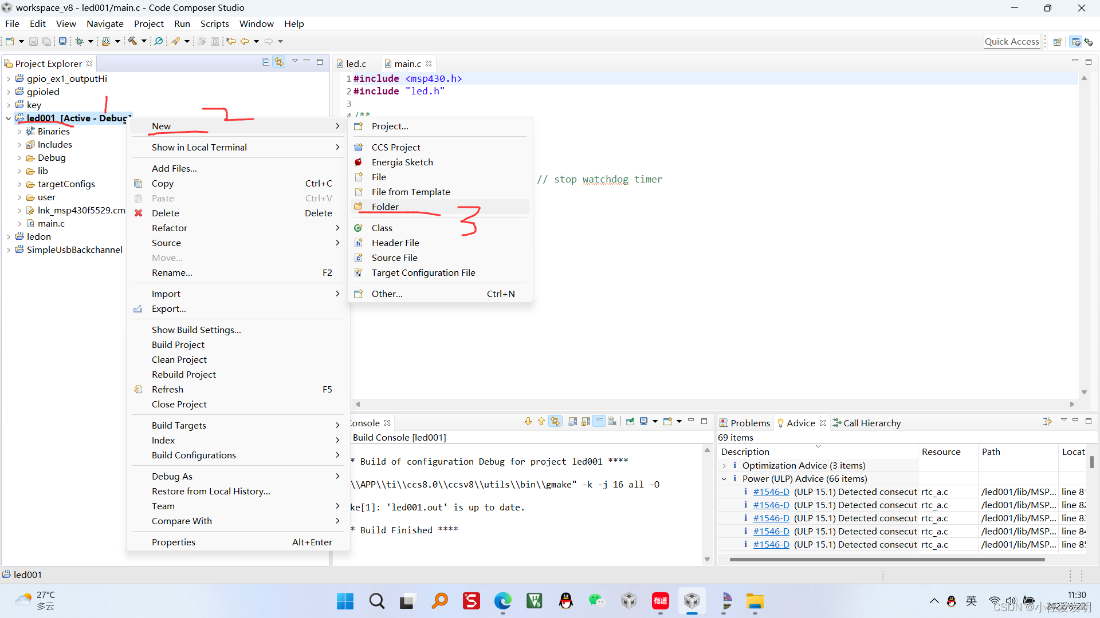Open the build hammer dropdown arrow

click(144, 41)
